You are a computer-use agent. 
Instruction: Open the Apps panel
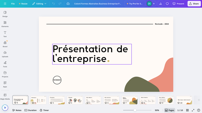pos(5,84)
